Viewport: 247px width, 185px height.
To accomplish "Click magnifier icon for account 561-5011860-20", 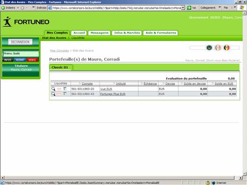I will [53, 89].
